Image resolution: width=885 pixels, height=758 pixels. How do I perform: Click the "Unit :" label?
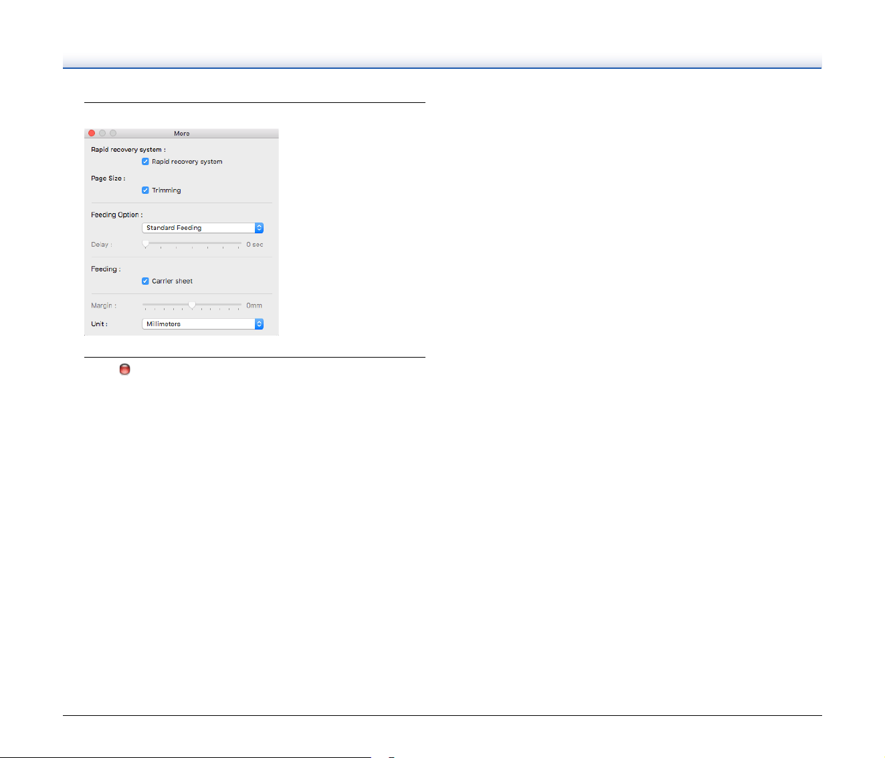tap(99, 324)
